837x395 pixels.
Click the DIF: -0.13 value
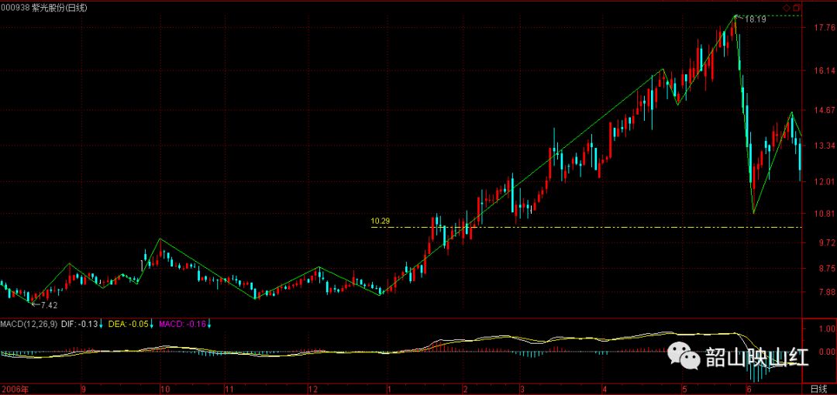[79, 324]
